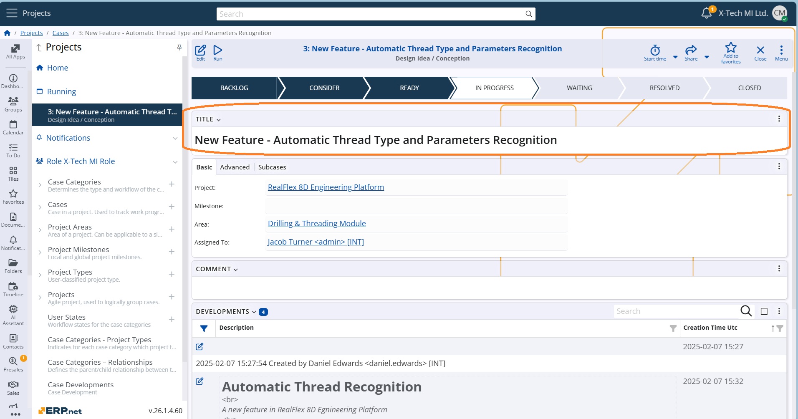Click the Developments Search field
This screenshot has width=798, height=419.
click(676, 311)
